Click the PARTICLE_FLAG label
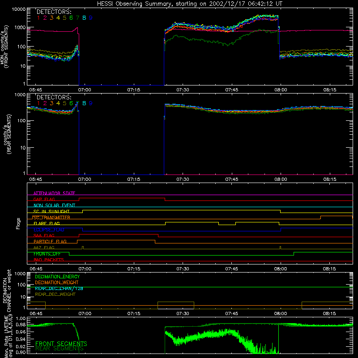Screen dimensions: 358x358 [x=50, y=241]
